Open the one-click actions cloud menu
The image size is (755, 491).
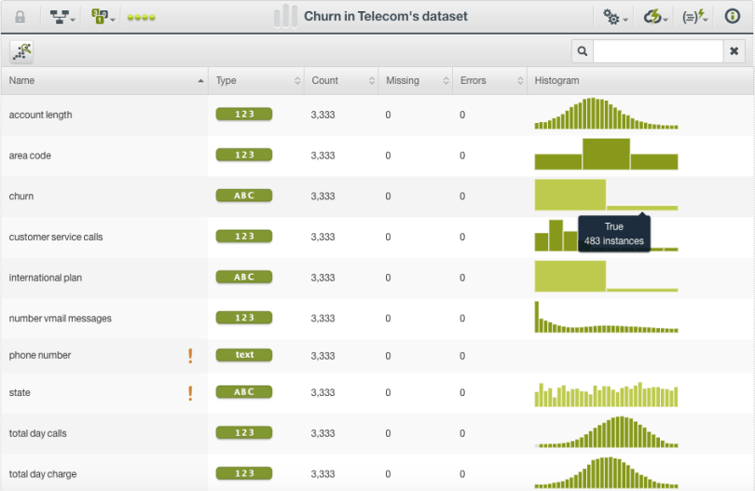pos(656,17)
